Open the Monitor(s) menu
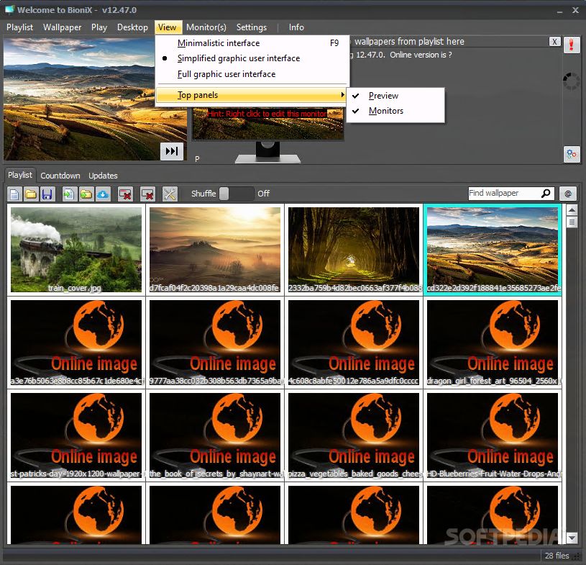The width and height of the screenshot is (586, 565). click(x=206, y=27)
